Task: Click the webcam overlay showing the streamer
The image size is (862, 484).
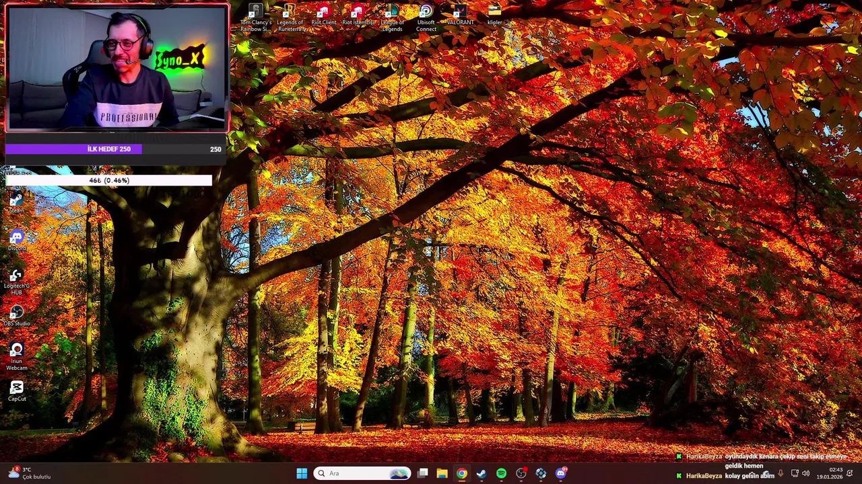Action: [x=117, y=68]
